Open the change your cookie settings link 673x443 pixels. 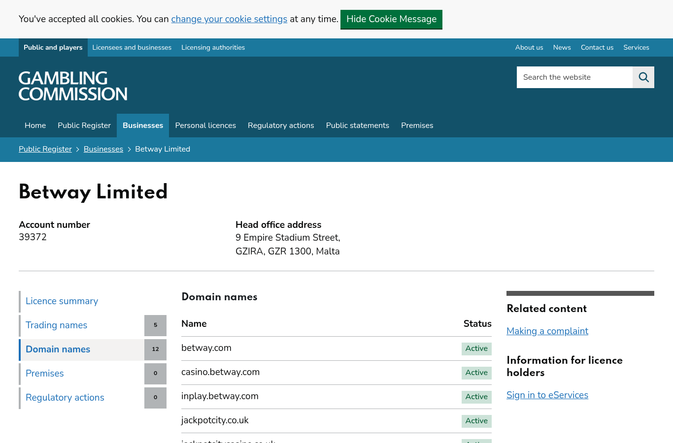(229, 19)
